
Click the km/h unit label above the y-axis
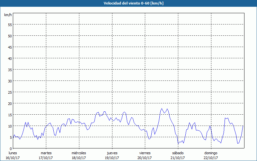click(x=8, y=15)
